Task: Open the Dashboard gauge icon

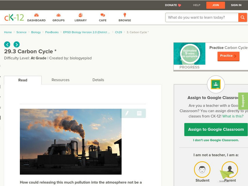Action: pos(36,15)
